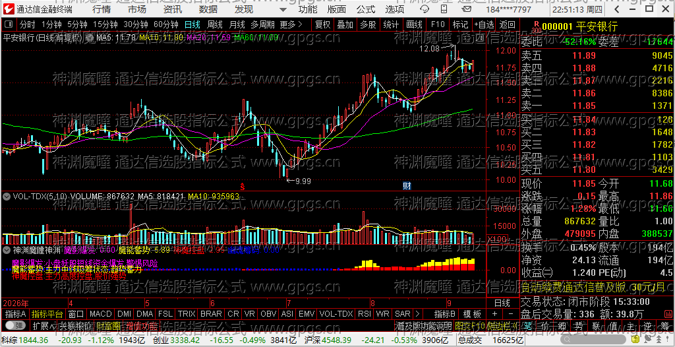This screenshot has height=347, width=675.
Task: Click the collapse arrow left of 分时
Action: coord(9,24)
